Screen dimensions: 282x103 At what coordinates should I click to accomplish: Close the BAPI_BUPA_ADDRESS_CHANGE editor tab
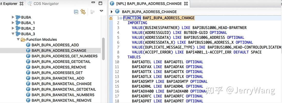pyautogui.click(x=186, y=4)
